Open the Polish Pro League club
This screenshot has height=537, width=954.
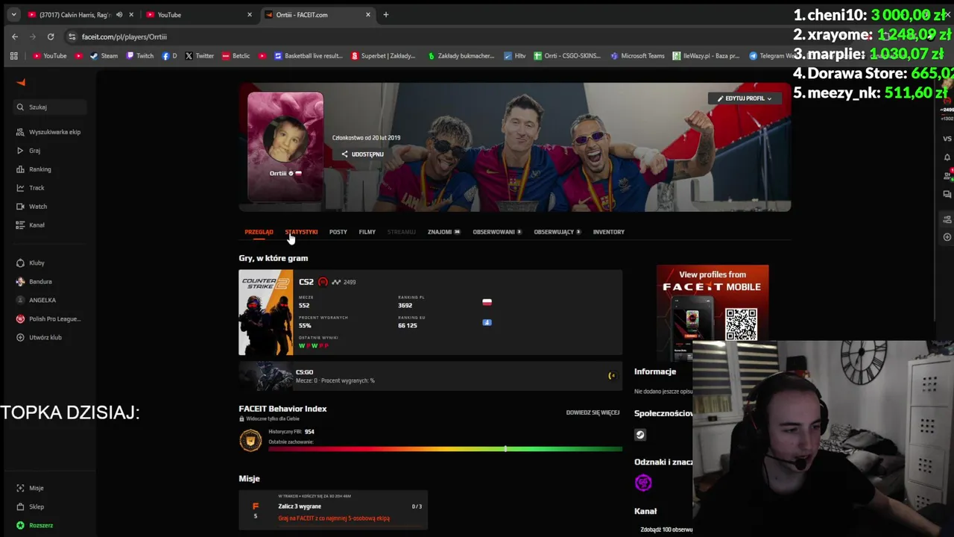coord(48,319)
